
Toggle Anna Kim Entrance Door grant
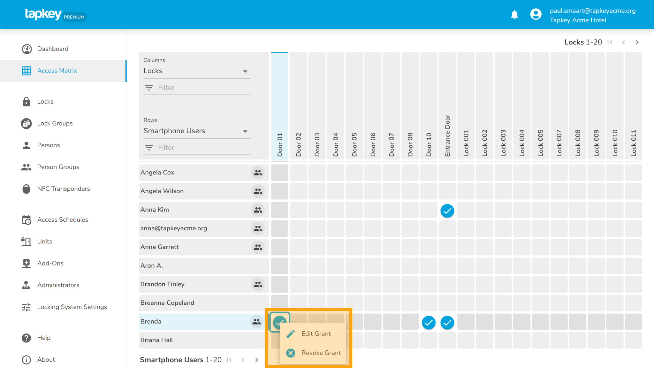447,211
